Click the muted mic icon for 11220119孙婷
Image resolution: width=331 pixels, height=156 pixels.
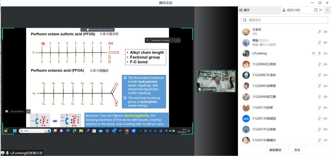319,107
